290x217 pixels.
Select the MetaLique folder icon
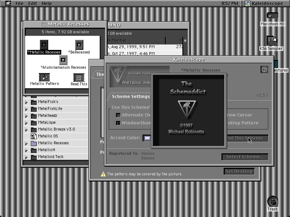click(x=34, y=123)
